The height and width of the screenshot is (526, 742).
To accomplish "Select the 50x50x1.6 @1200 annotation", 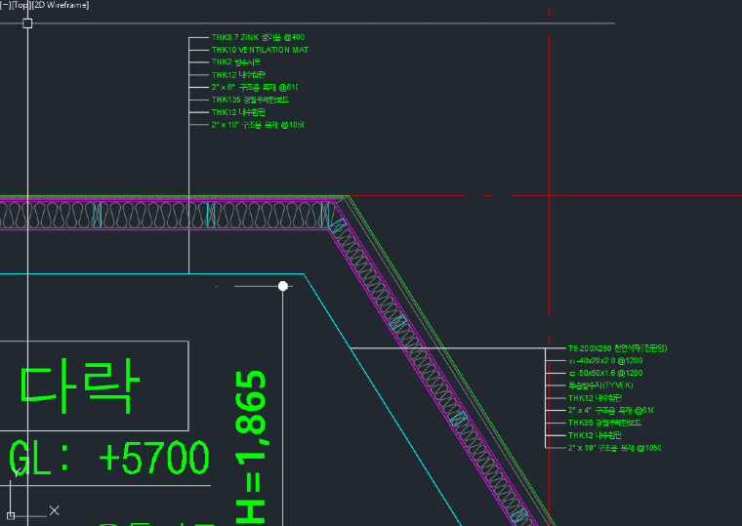I will [605, 373].
